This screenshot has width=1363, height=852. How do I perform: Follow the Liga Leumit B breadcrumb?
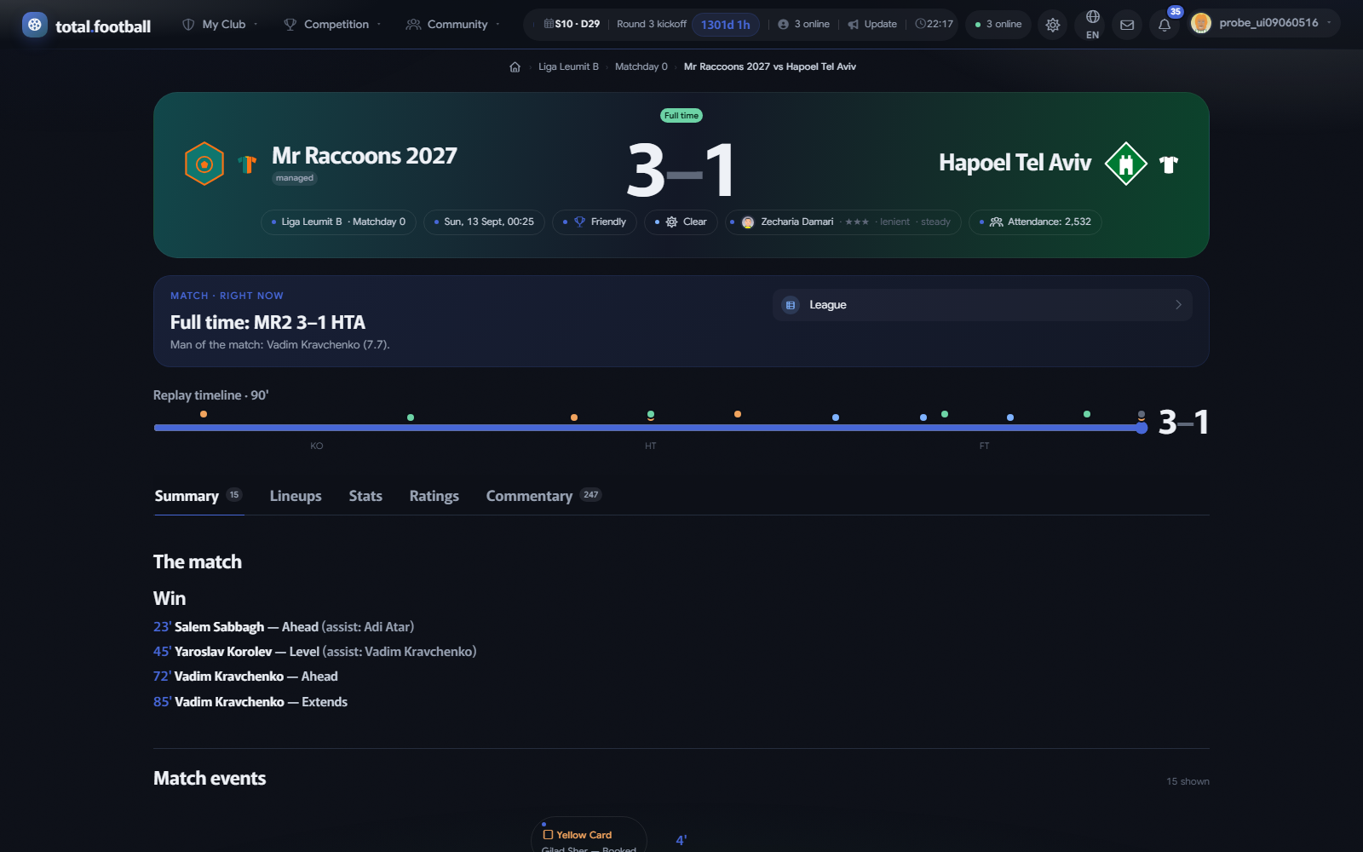click(x=568, y=66)
